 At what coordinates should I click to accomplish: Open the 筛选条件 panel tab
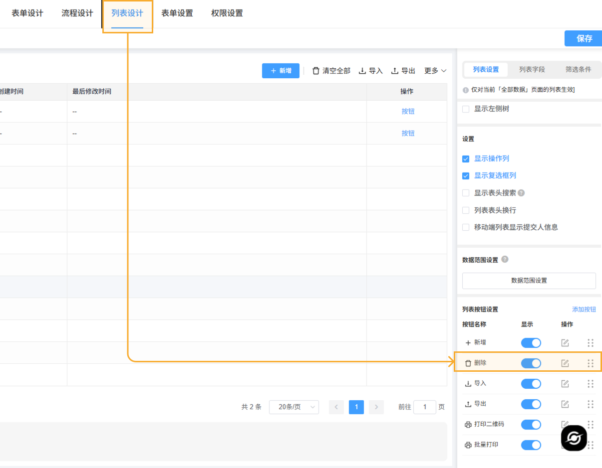(x=578, y=70)
